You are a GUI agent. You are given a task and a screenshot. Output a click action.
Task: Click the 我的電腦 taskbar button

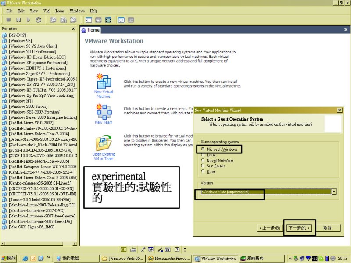(76, 259)
